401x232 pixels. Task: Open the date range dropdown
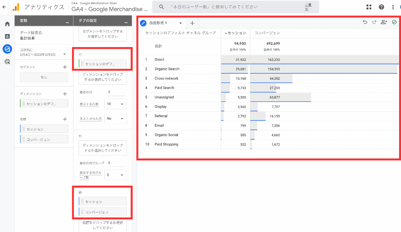tap(64, 54)
